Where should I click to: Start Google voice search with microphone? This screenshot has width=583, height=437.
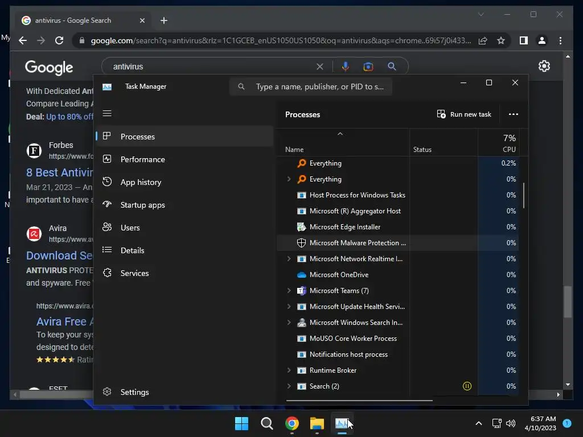click(x=346, y=67)
